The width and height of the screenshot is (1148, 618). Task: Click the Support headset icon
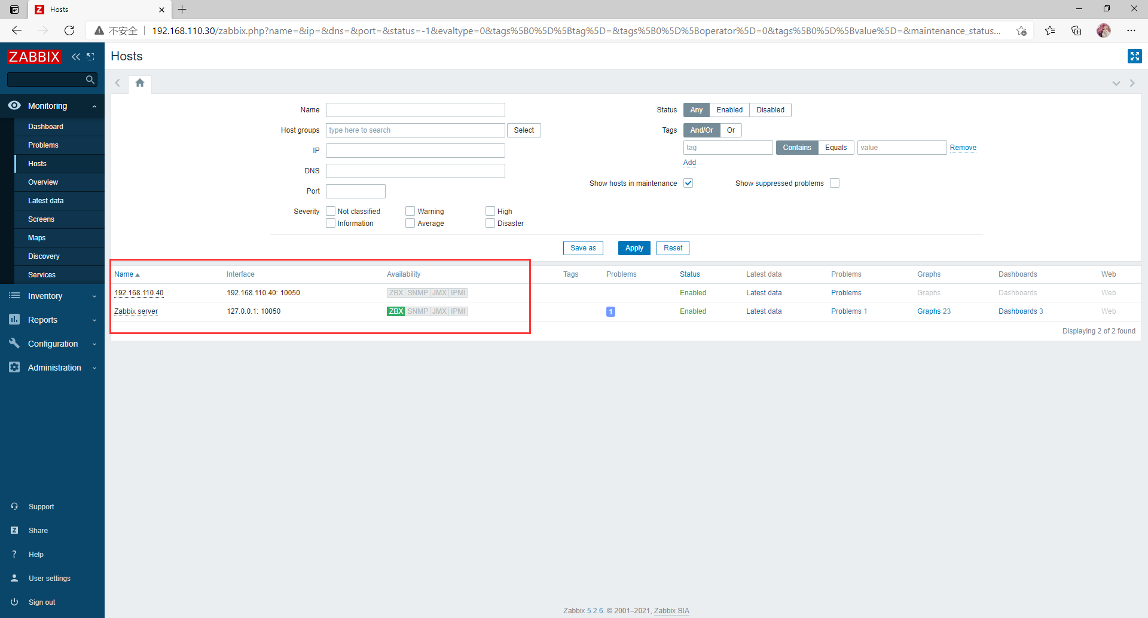point(14,506)
